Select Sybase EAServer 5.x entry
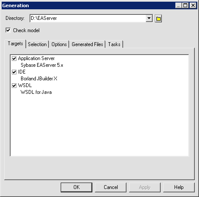199x197 pixels. click(x=42, y=65)
